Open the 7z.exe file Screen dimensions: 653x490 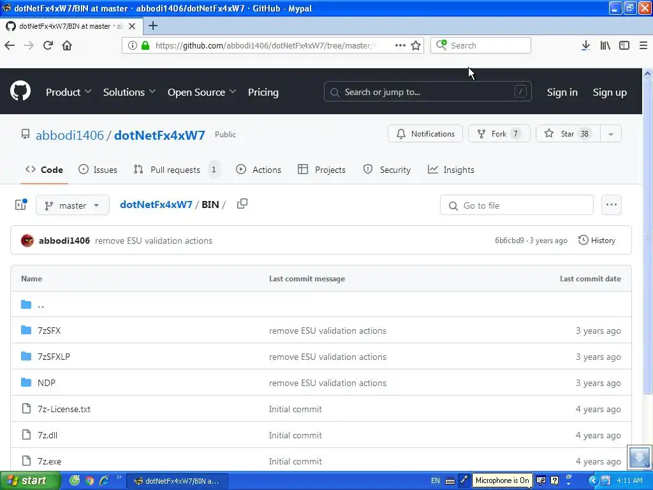49,461
